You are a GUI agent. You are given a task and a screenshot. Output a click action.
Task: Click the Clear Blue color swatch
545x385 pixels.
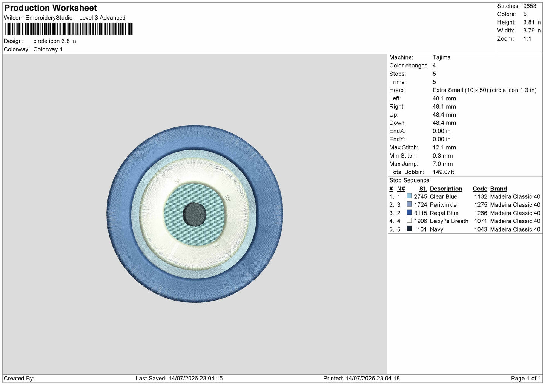pos(409,196)
